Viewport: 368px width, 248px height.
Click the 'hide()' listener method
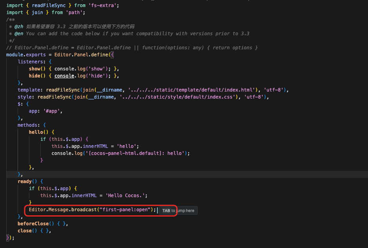37,76
